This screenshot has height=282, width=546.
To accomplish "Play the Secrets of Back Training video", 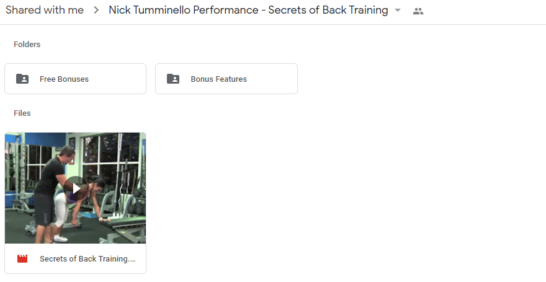I will 76,188.
